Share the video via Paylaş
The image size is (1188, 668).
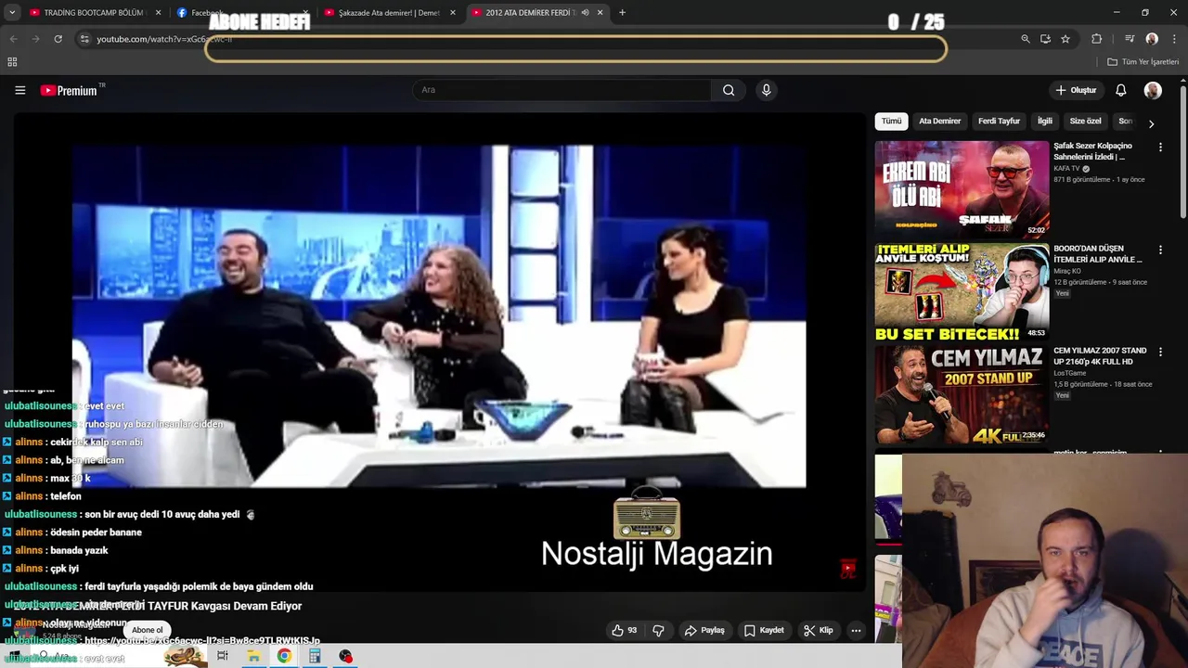[x=704, y=630]
